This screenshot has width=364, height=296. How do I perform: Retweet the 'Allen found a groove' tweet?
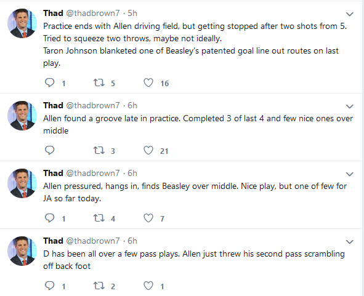pyautogui.click(x=99, y=150)
